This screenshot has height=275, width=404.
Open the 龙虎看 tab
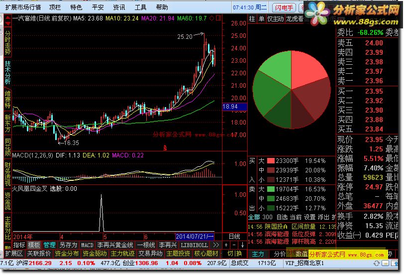[x=295, y=19]
